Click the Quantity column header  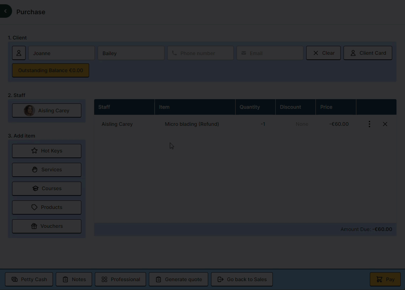[255, 107]
